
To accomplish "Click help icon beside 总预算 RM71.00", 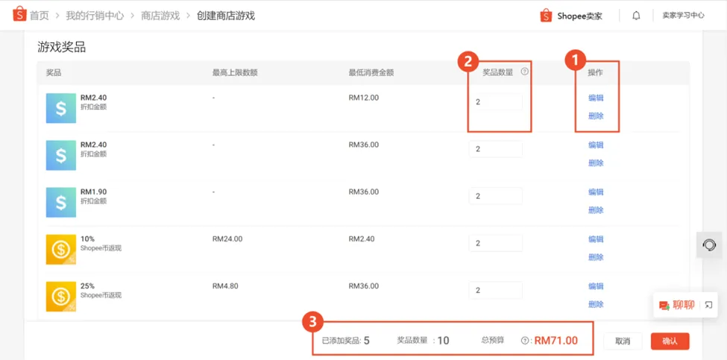I will tap(525, 341).
